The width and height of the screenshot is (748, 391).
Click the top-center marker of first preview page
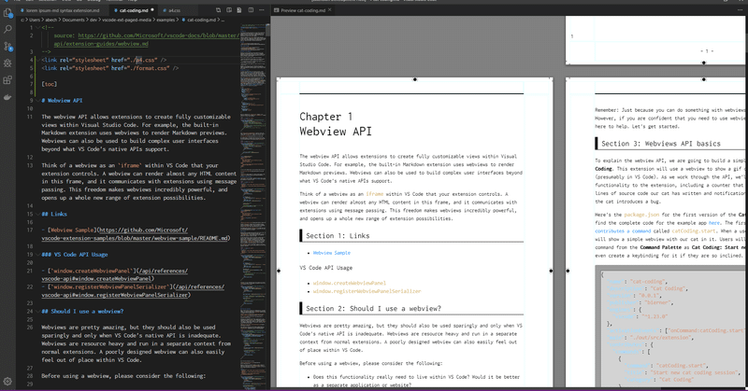414,79
